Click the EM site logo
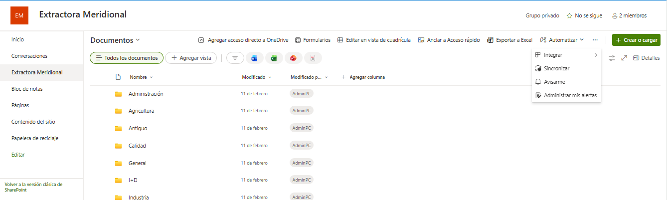Screen dimensions: 668x200 (x=19, y=15)
